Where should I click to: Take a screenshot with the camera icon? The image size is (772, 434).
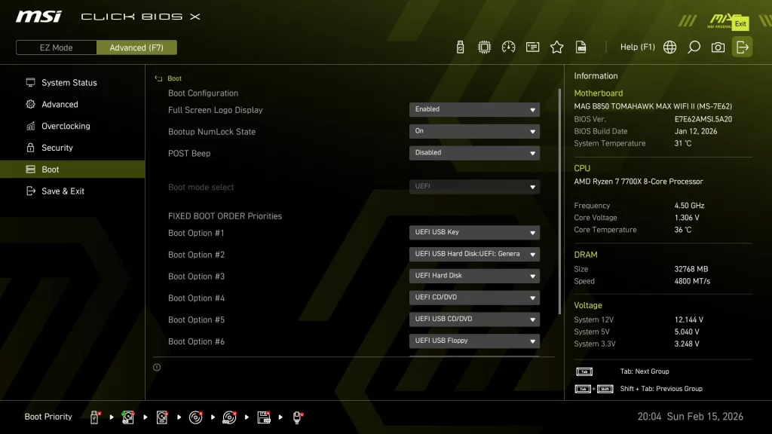click(718, 47)
